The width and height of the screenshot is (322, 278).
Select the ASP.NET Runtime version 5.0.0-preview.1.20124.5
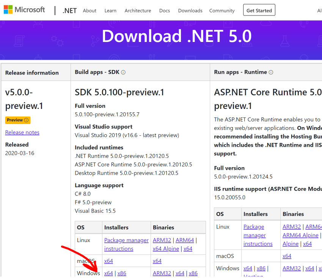coord(243,177)
